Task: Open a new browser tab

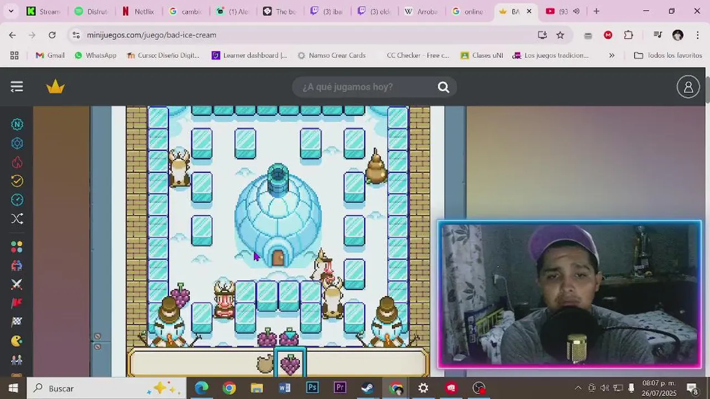Action: (596, 11)
